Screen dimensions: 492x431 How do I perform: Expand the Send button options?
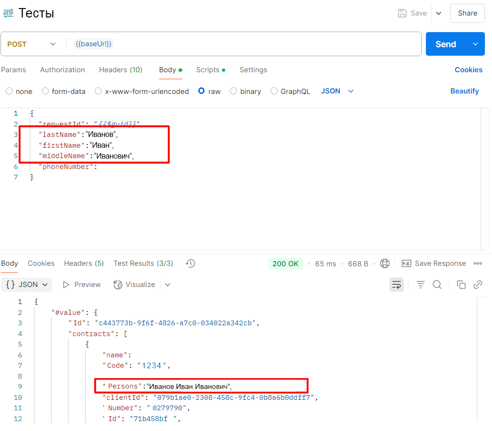point(475,43)
